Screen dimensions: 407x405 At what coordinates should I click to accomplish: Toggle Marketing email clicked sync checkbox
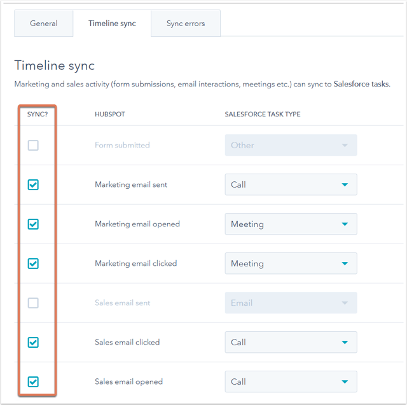[33, 264]
